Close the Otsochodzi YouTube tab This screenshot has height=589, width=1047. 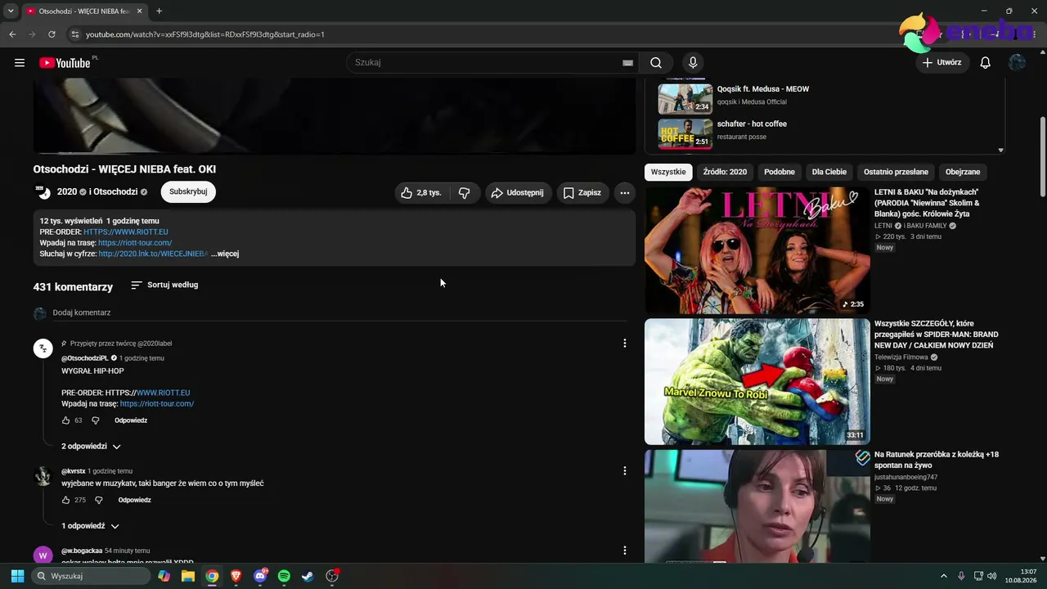point(138,11)
